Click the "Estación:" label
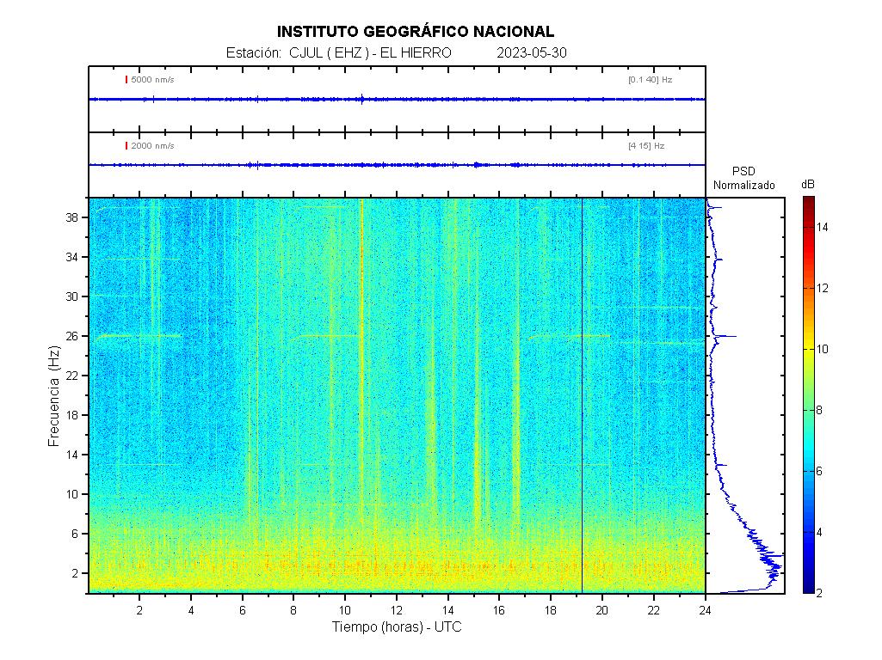882x660 pixels. pyautogui.click(x=254, y=52)
